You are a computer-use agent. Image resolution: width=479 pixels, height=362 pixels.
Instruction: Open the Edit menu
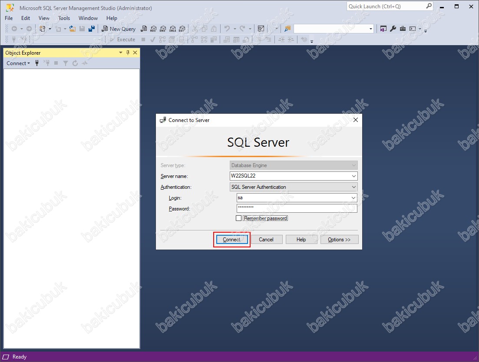26,18
